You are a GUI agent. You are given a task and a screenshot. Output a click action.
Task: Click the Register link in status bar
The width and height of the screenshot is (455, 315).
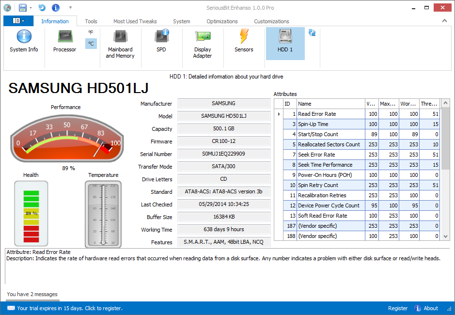[x=398, y=308]
